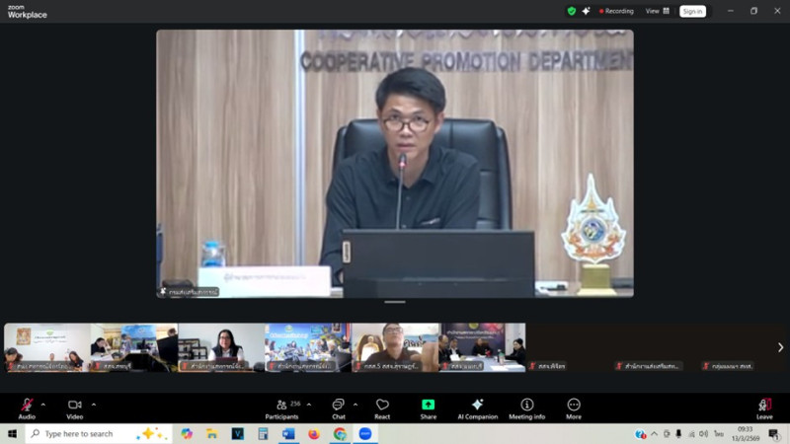
Task: Click the green encryption shield icon
Action: click(x=571, y=11)
